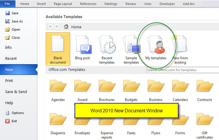
Task: Open the Print section
Action: [x=9, y=81]
